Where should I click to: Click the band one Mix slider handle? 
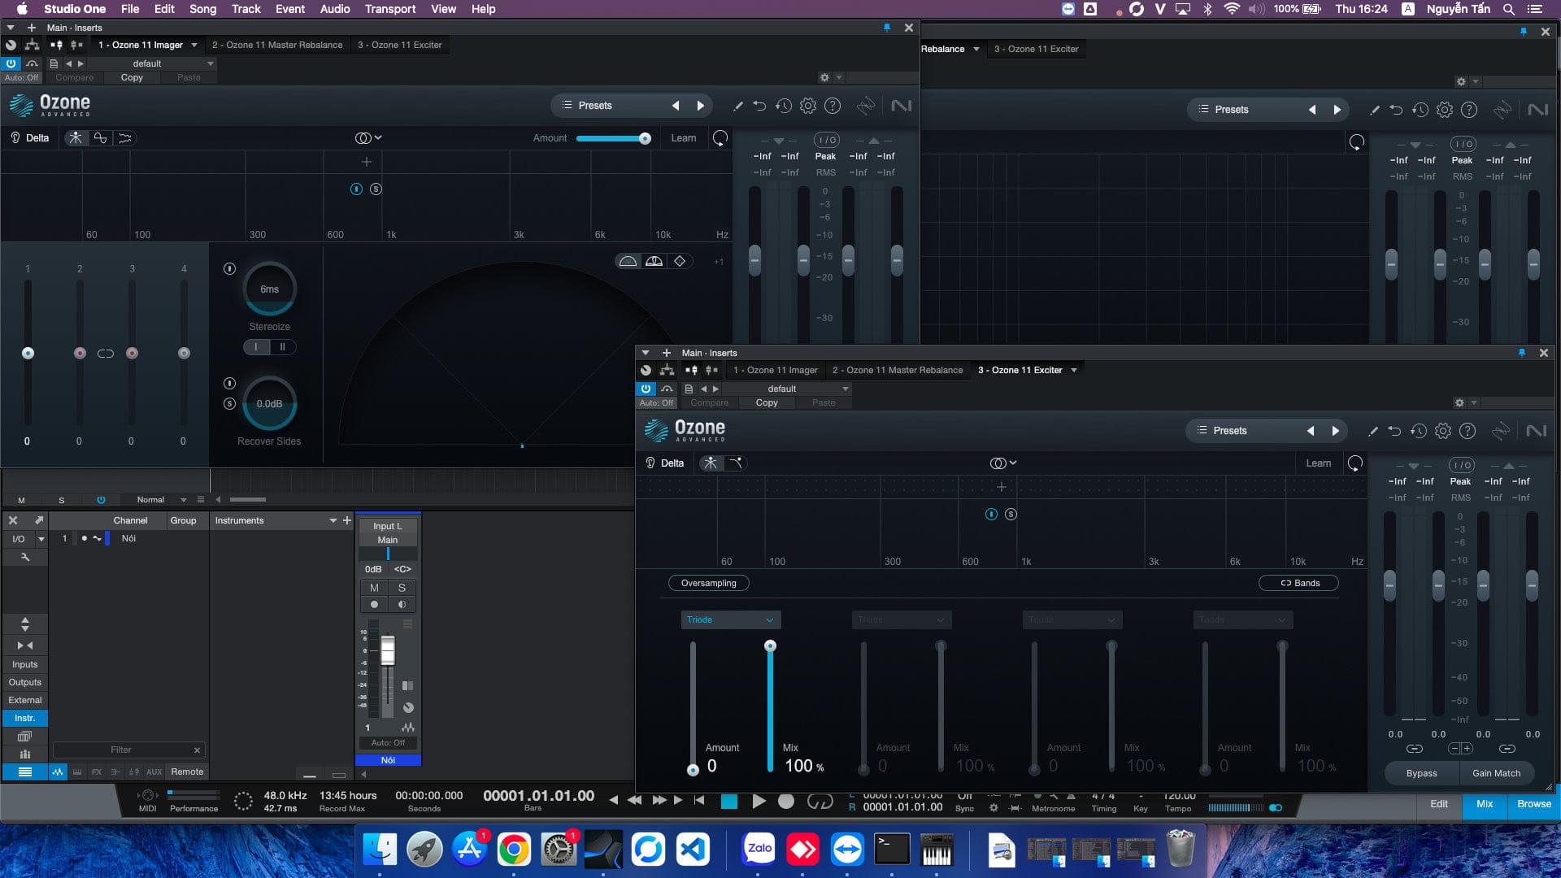coord(770,646)
